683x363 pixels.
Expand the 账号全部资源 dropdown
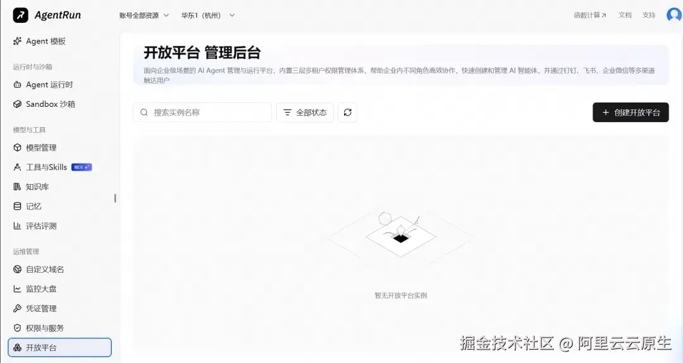(144, 15)
